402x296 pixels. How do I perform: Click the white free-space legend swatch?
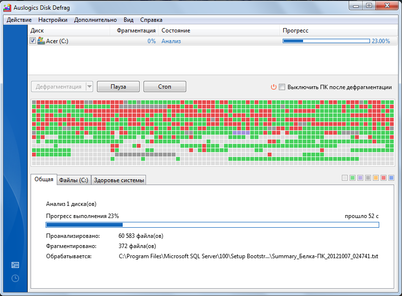pyautogui.click(x=345, y=178)
